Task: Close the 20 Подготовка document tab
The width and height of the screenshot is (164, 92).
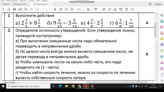Action: click(52, 4)
